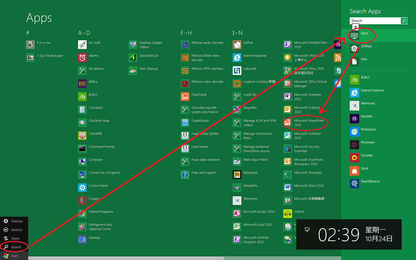
Task: Open Control Panel
Action: (x=93, y=188)
